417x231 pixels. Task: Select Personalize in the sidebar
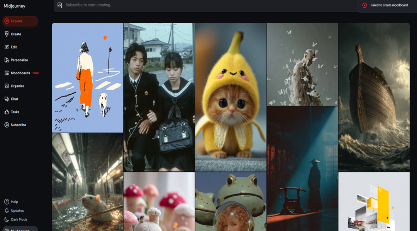point(19,60)
